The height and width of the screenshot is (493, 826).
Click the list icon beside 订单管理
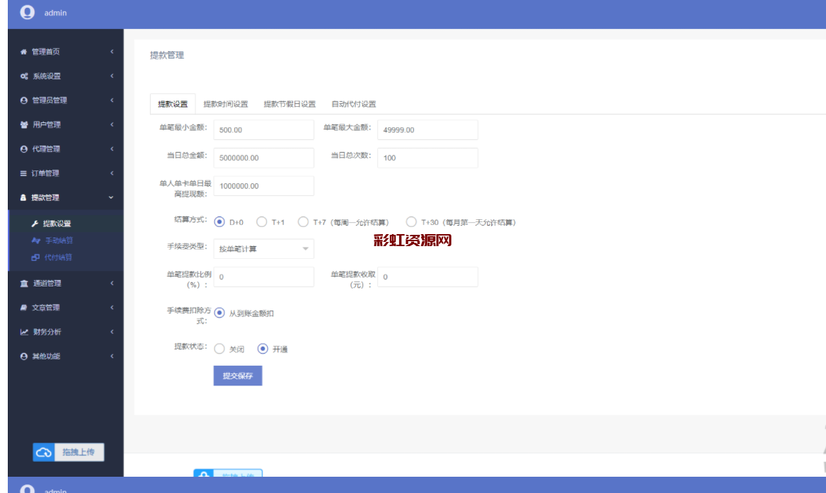tap(23, 173)
